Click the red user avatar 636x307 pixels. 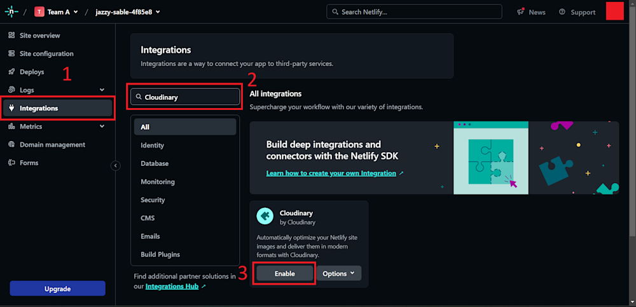(x=614, y=11)
